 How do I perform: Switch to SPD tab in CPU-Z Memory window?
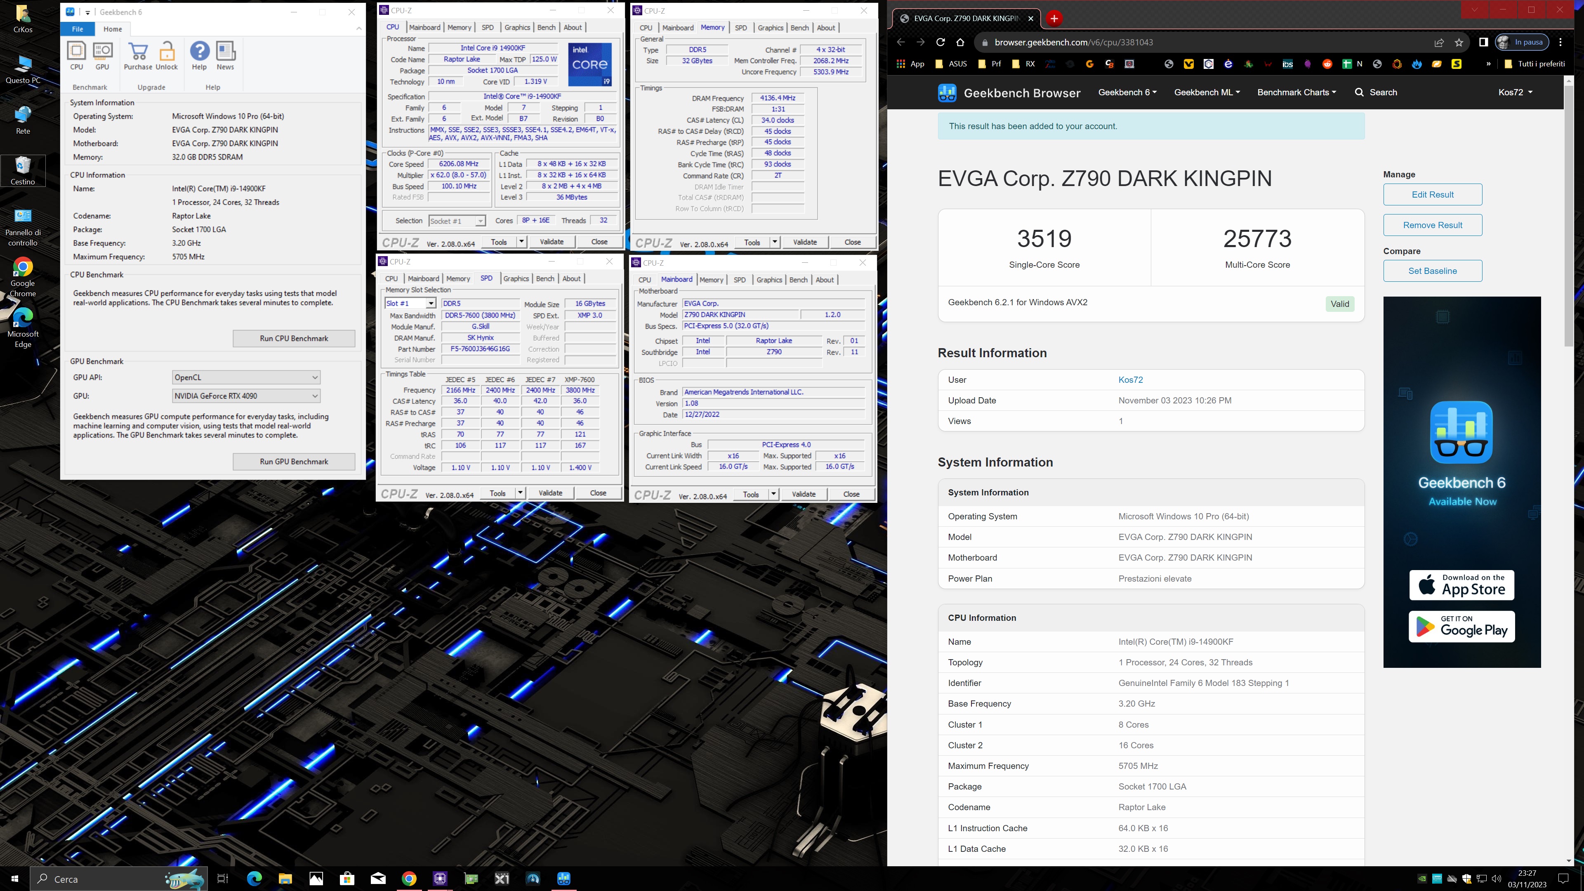(741, 28)
